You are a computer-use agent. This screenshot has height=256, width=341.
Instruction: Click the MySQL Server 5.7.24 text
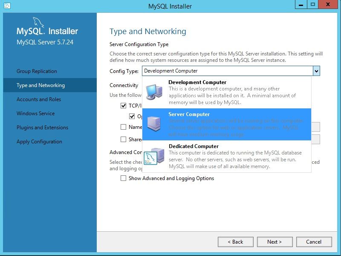pyautogui.click(x=45, y=42)
